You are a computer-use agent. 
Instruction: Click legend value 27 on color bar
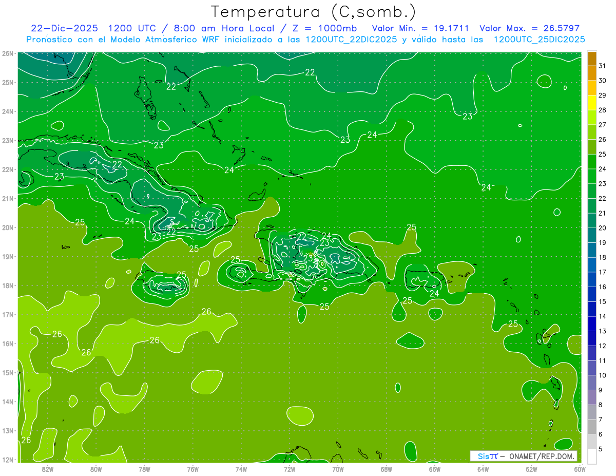pyautogui.click(x=602, y=125)
